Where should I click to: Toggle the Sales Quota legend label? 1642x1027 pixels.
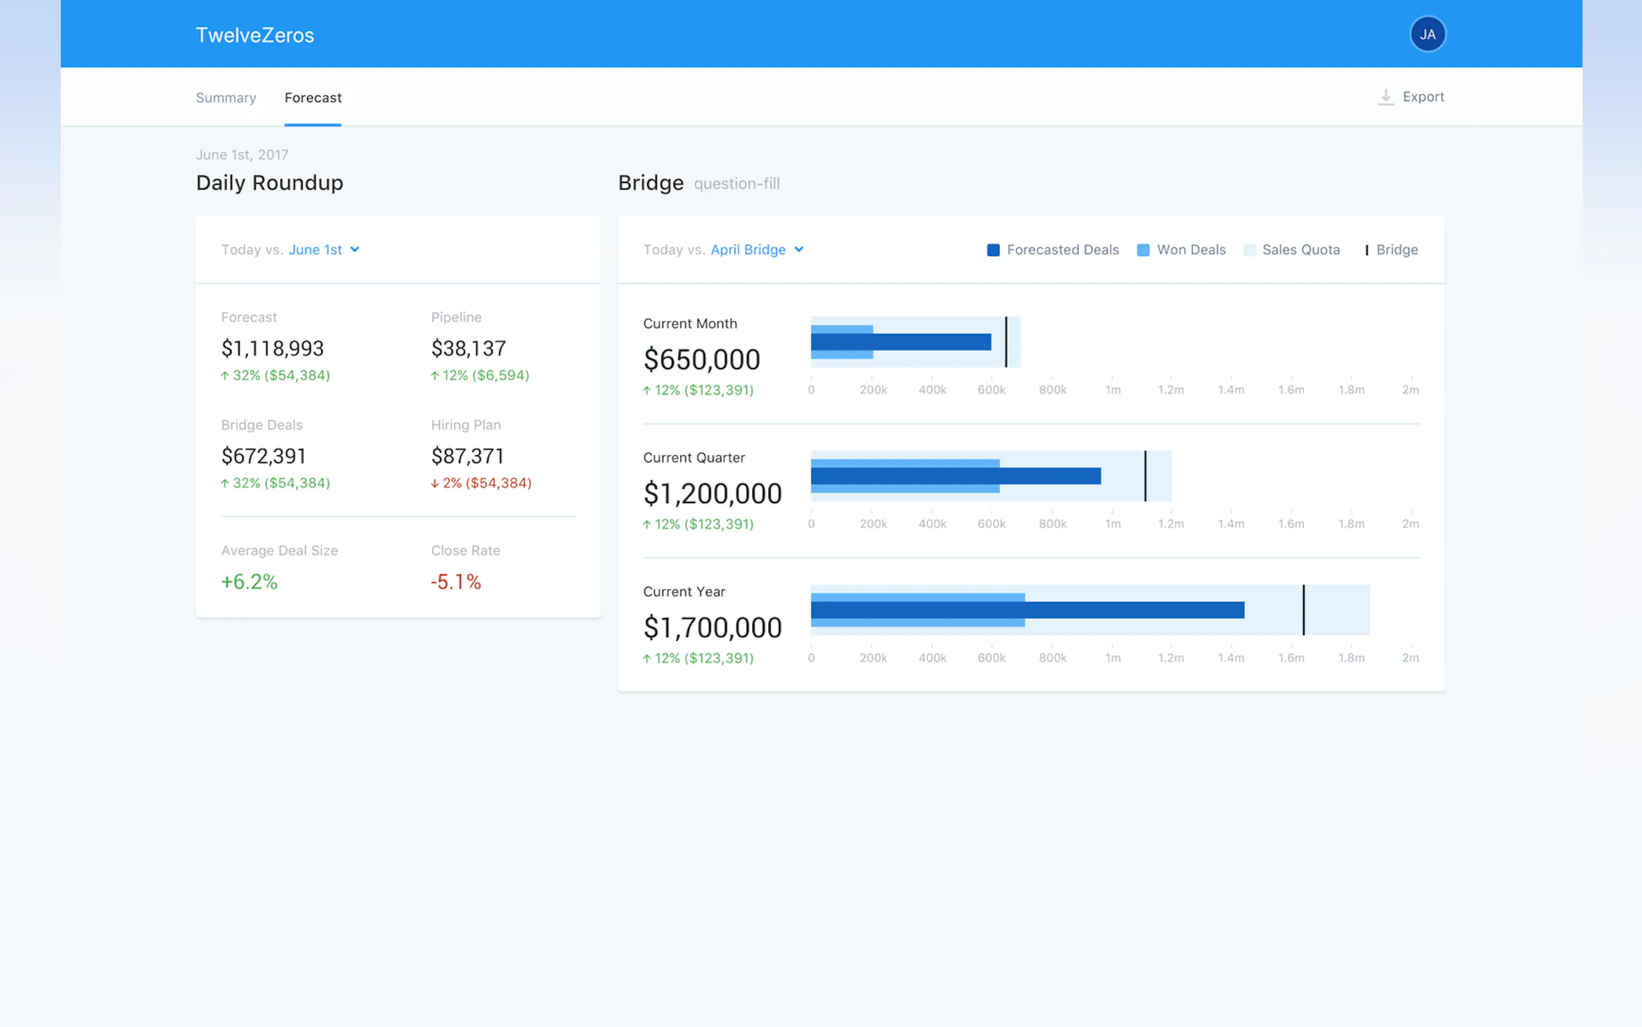click(1301, 250)
